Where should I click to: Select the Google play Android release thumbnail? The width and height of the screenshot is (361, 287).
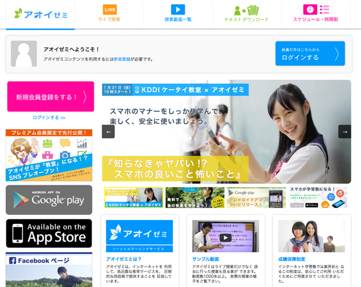click(256, 197)
